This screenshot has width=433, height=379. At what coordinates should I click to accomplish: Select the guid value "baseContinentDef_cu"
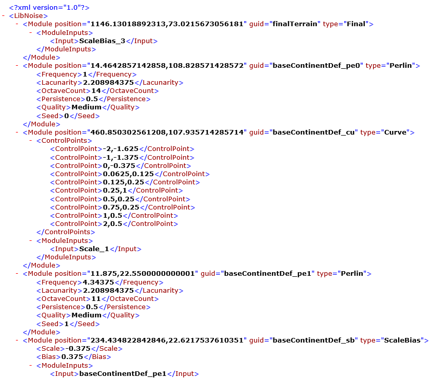[313, 132]
